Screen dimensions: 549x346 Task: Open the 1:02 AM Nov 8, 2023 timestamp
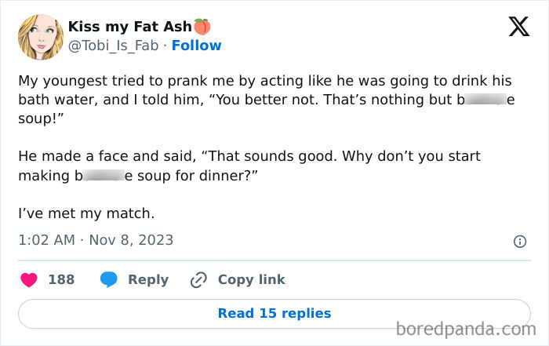point(96,240)
